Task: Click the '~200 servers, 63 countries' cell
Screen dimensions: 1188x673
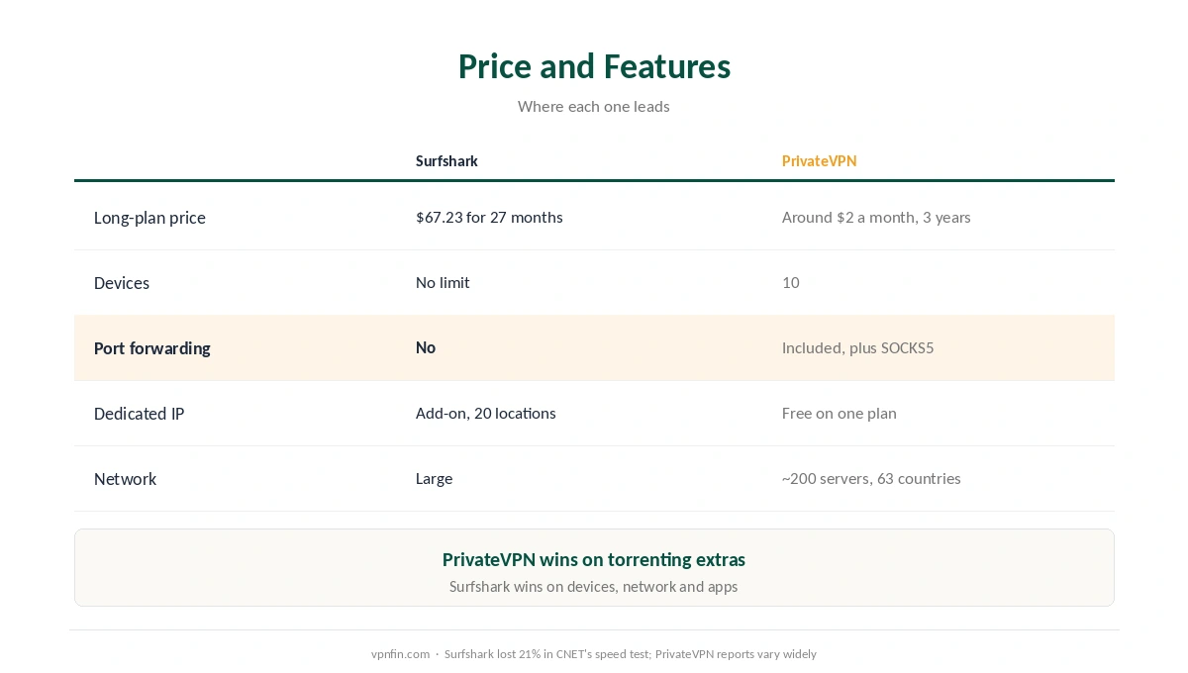Action: click(871, 479)
